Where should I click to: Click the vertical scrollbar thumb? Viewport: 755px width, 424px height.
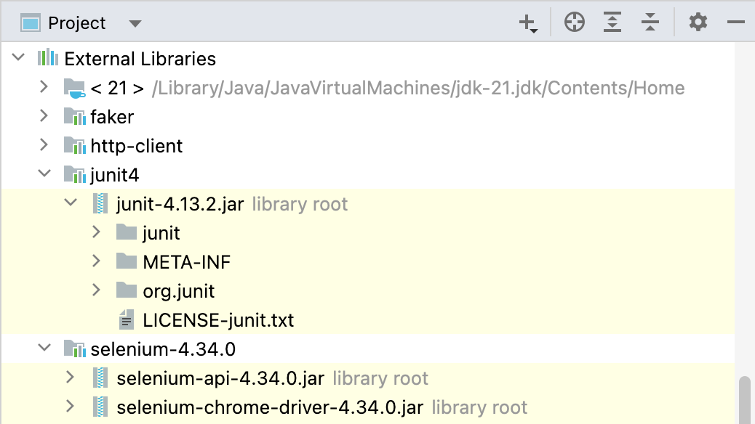tap(744, 400)
